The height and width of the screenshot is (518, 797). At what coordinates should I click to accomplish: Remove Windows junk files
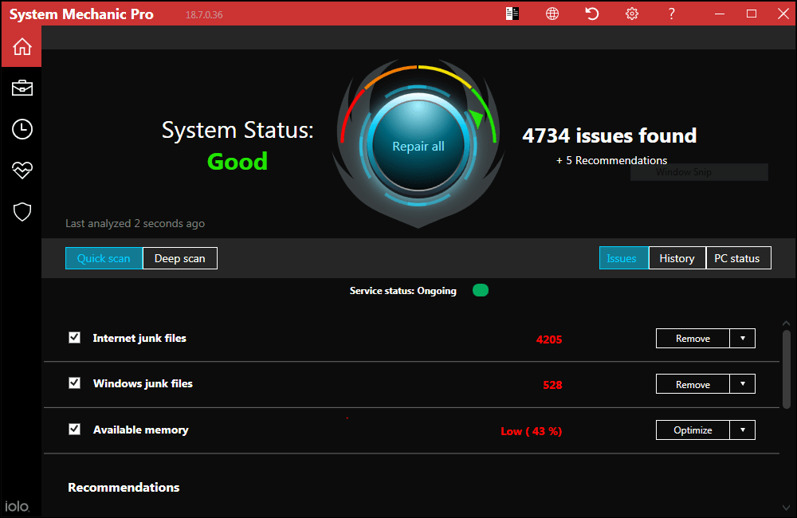pyautogui.click(x=693, y=384)
